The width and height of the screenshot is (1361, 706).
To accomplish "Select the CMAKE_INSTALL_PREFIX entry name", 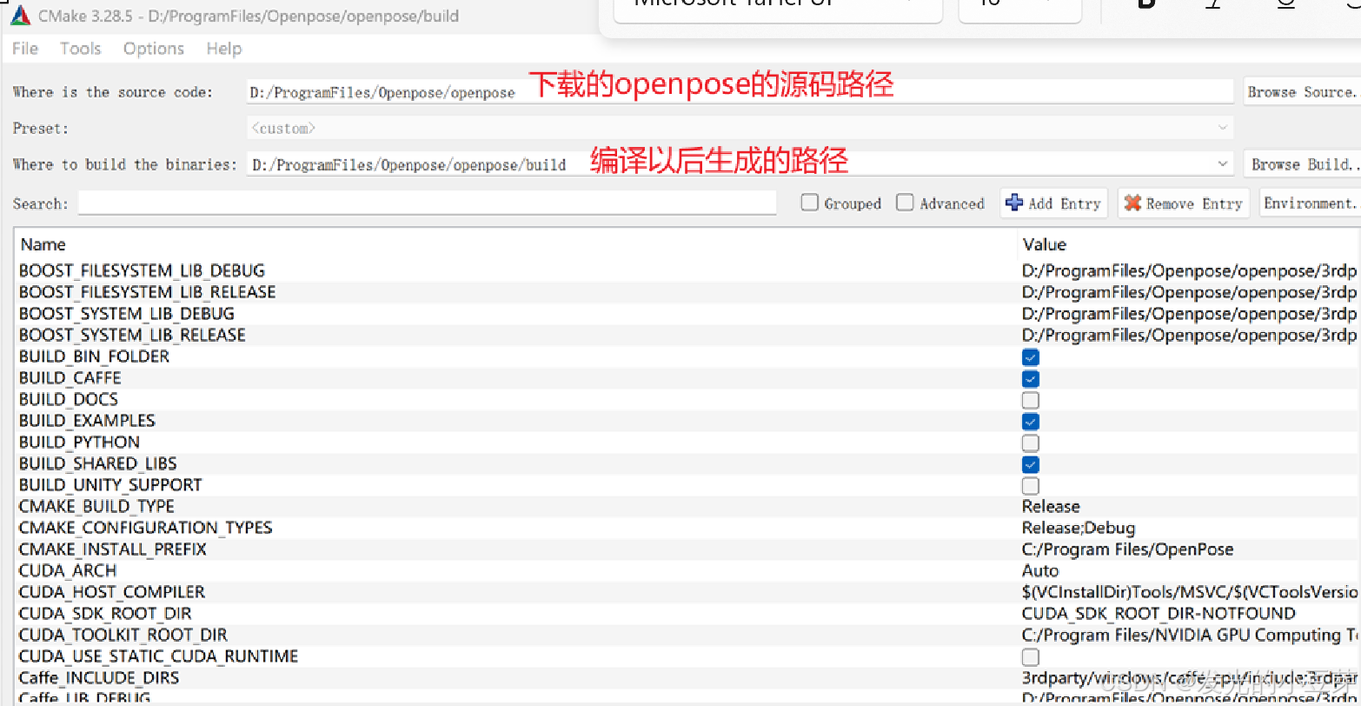I will 113,549.
